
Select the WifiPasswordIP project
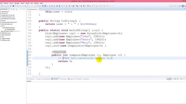[x=6, y=40]
